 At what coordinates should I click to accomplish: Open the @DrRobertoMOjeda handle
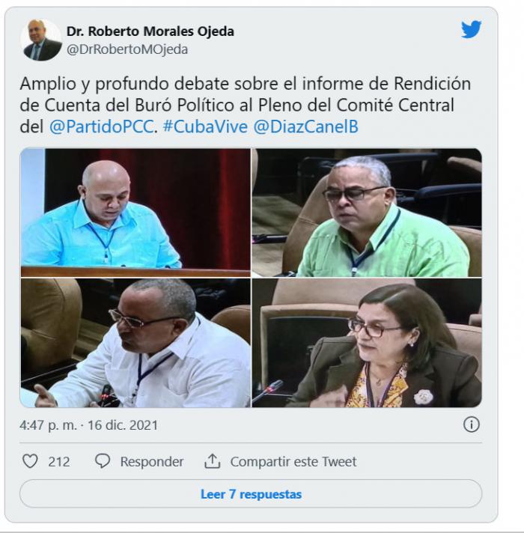click(127, 49)
